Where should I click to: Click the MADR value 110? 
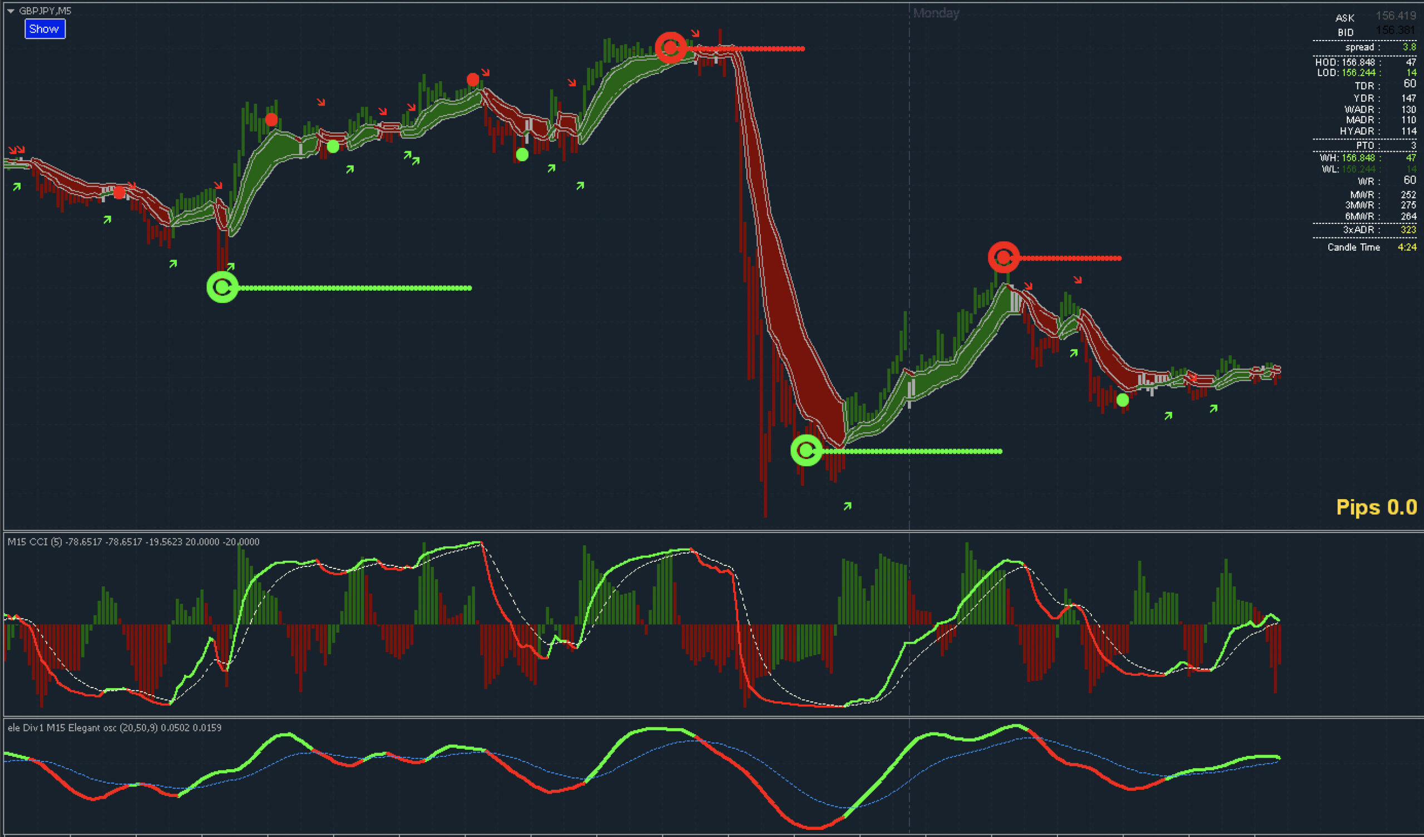pyautogui.click(x=1409, y=119)
